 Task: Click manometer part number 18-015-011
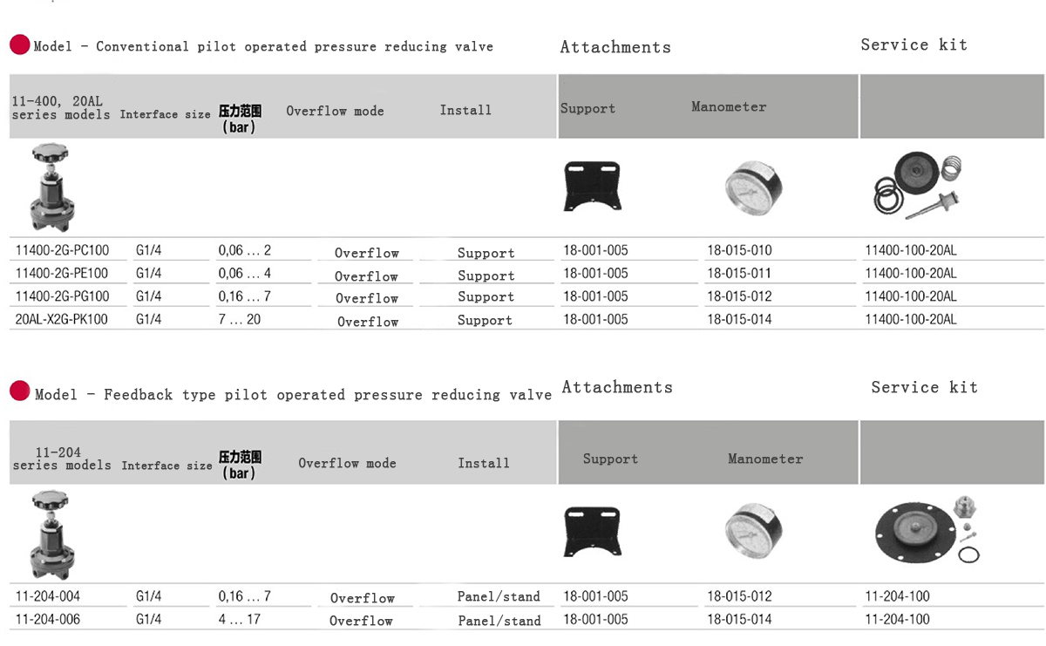tap(739, 273)
